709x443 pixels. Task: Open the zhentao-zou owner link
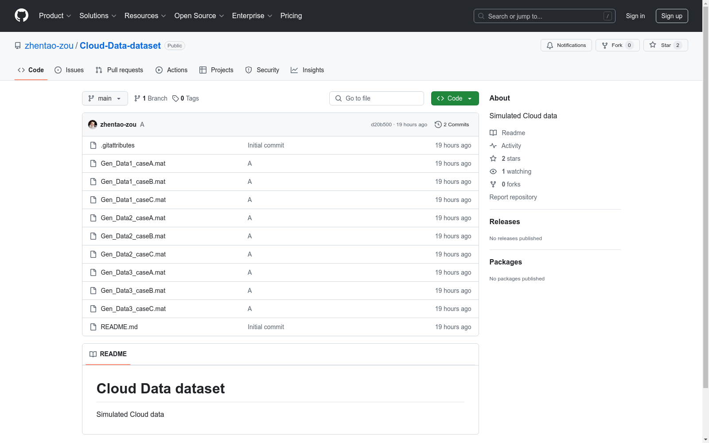(49, 46)
